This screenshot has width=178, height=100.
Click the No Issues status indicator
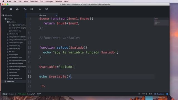pyautogui.click(x=22, y=94)
